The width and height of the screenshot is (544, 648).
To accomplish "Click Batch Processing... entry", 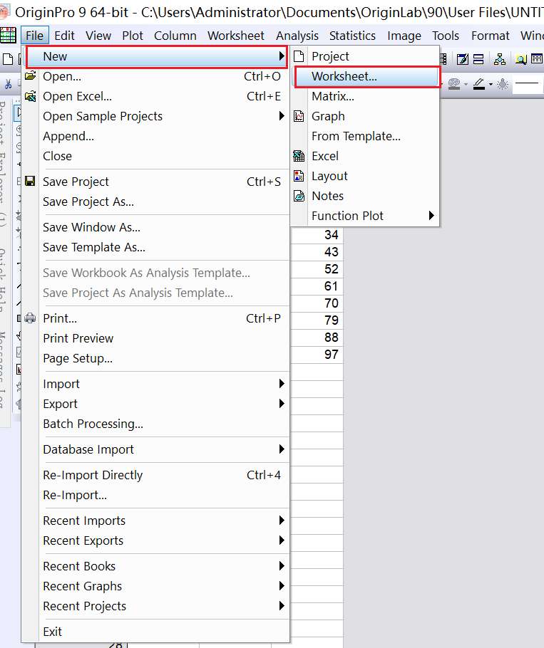I will [x=155, y=424].
